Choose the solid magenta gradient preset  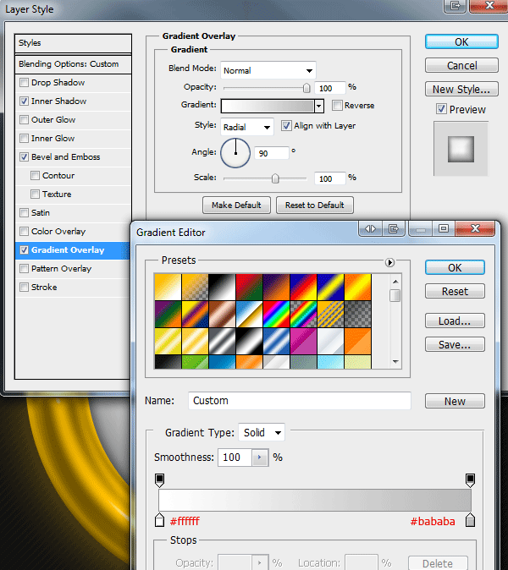tap(303, 341)
